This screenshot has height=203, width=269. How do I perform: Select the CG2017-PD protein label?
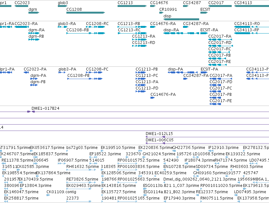tap(221, 82)
